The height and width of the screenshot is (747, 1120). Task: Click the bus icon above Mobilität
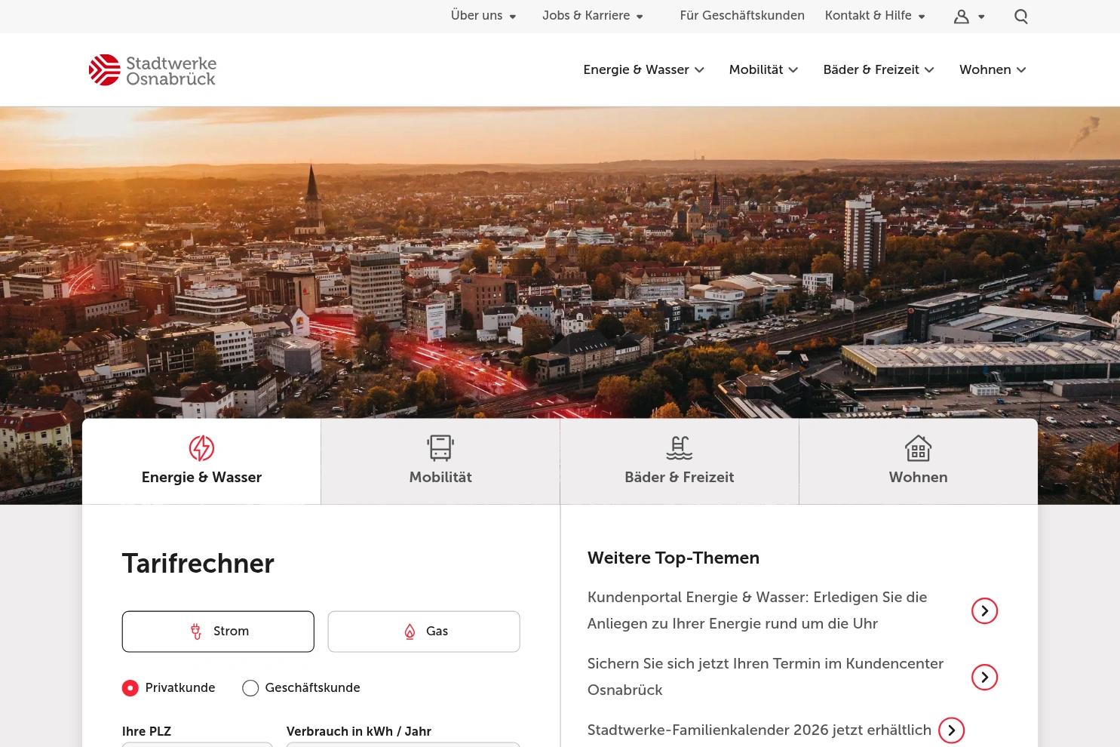[x=440, y=447]
